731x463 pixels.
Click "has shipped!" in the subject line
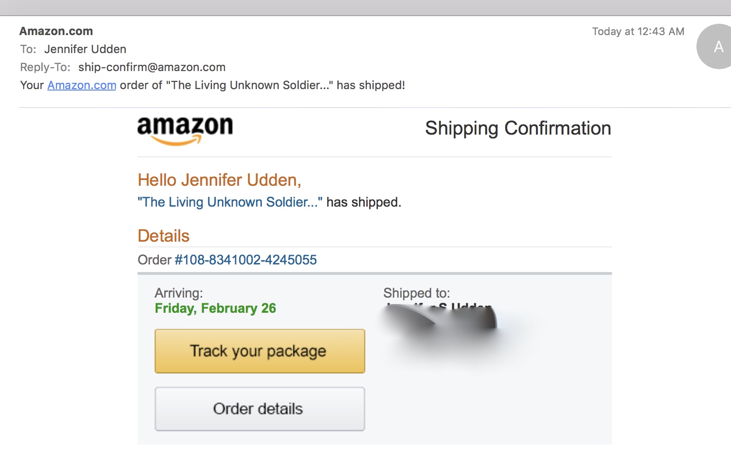point(370,85)
